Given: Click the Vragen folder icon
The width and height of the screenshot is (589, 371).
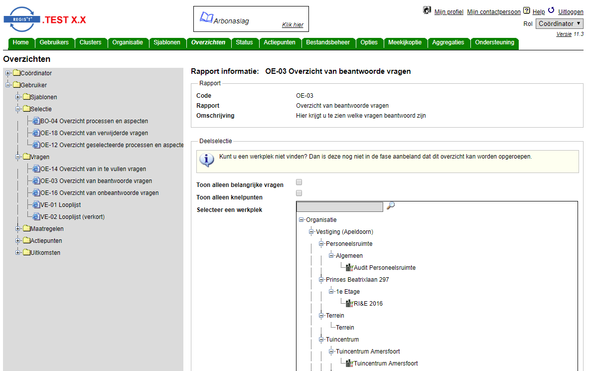Looking at the screenshot, I should 26,157.
